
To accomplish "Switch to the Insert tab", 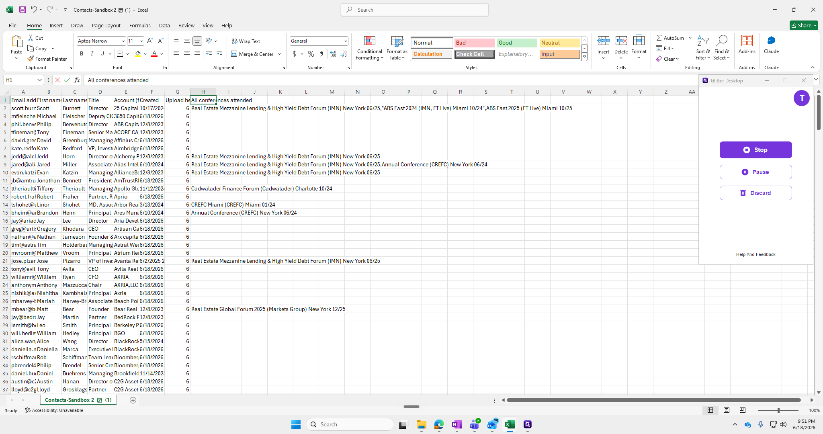I will click(56, 25).
